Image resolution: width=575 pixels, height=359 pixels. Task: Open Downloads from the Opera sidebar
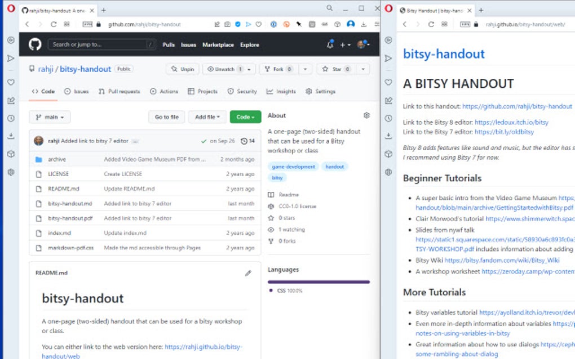10,136
